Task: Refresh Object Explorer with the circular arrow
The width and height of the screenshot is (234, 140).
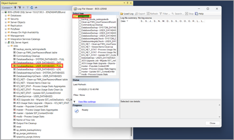Action: coord(32,7)
